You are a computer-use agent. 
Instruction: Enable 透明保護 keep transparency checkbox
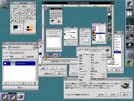coord(29,57)
